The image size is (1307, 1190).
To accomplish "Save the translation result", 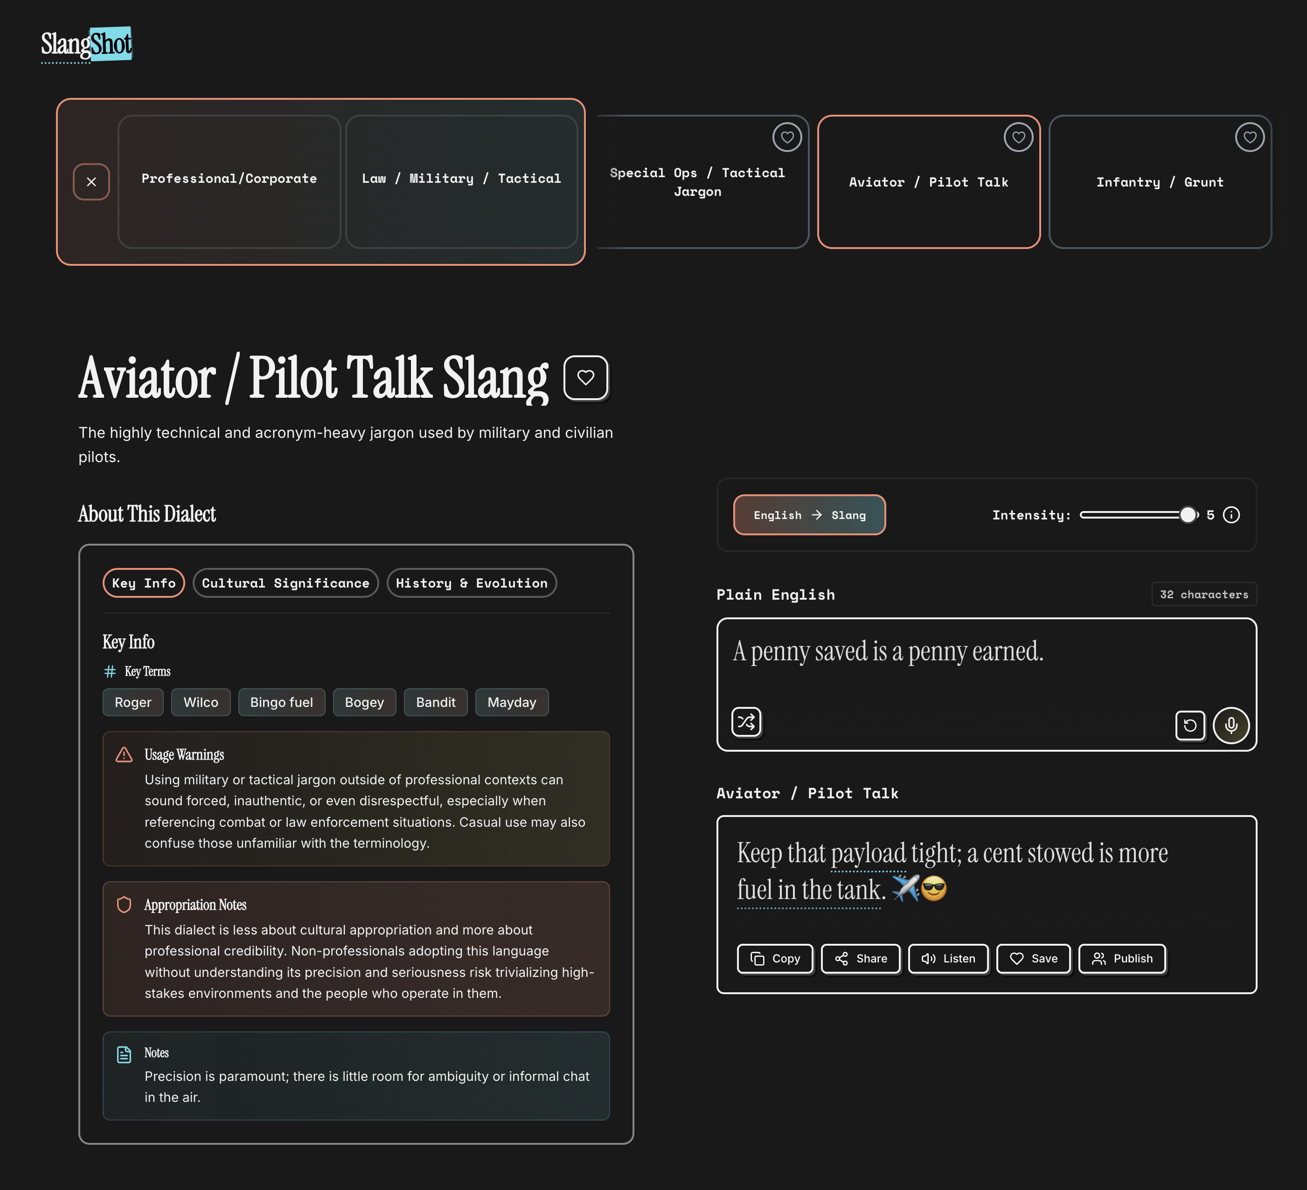I will point(1033,959).
